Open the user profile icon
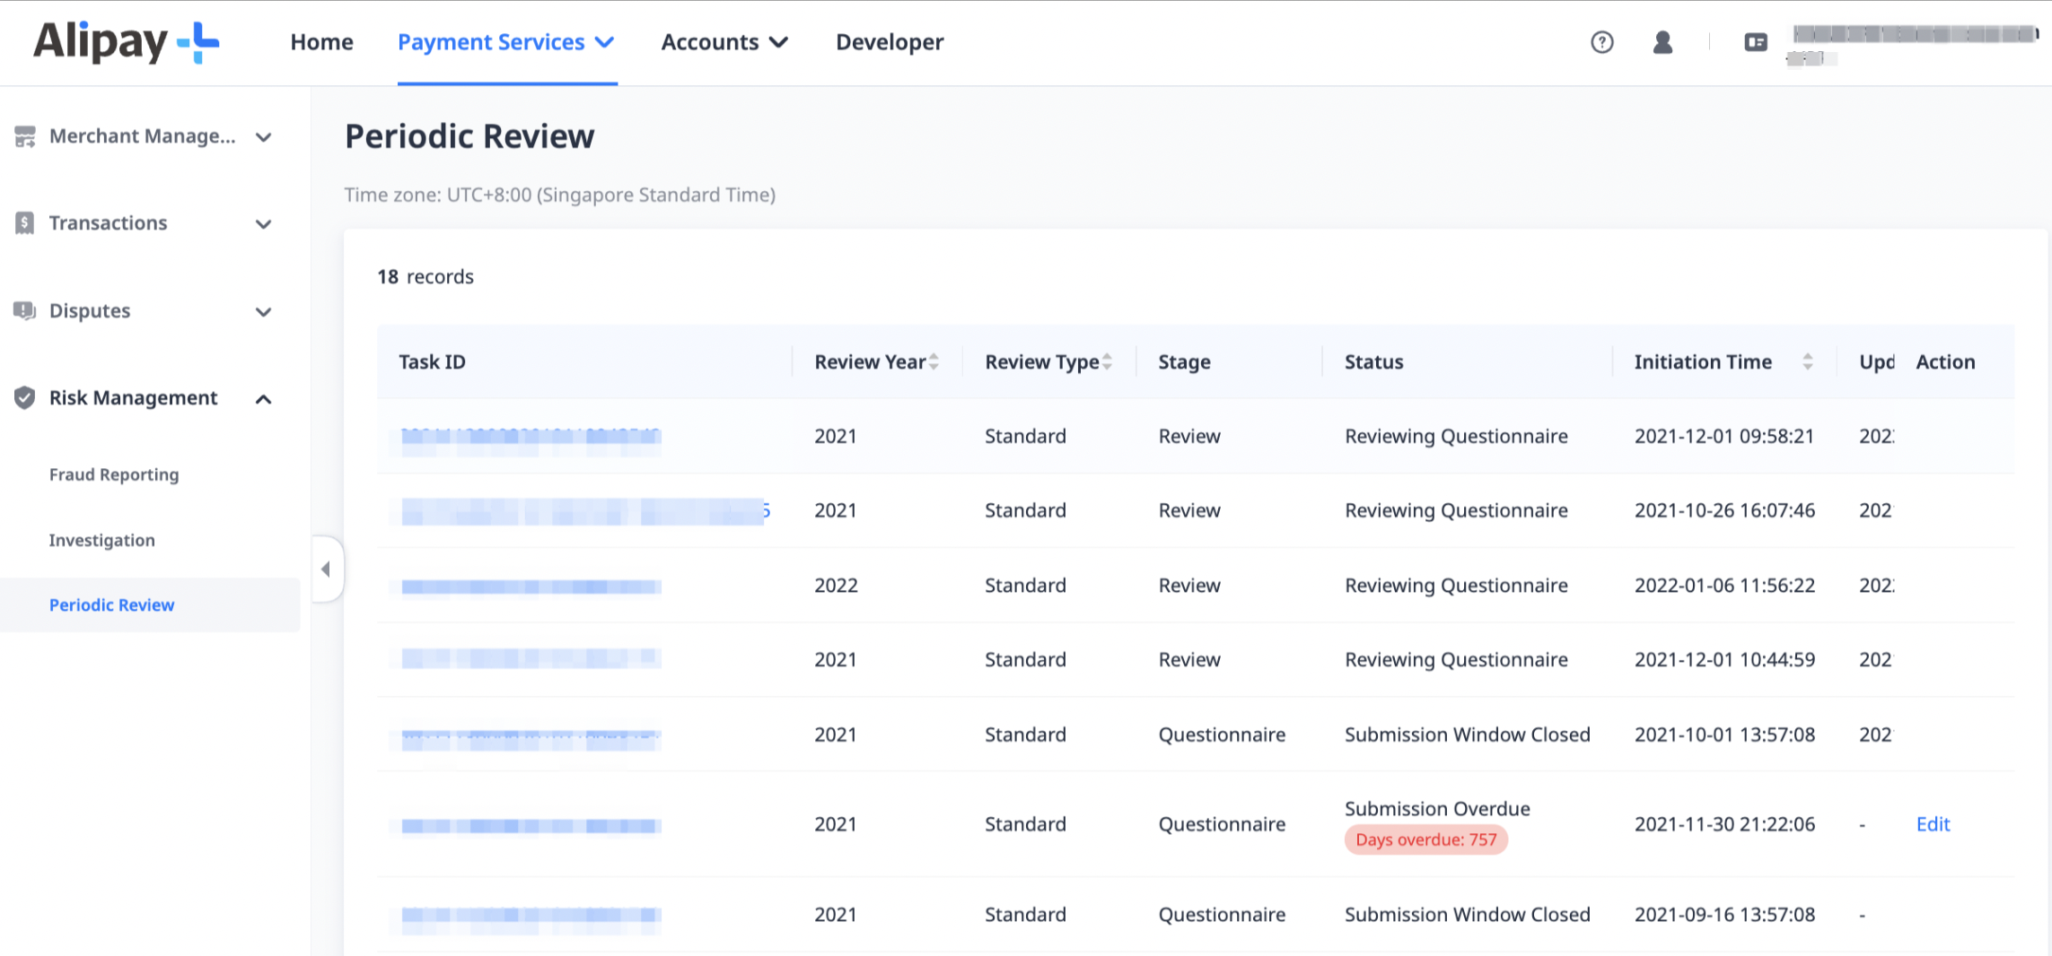Viewport: 2052px width, 956px height. pyautogui.click(x=1662, y=42)
